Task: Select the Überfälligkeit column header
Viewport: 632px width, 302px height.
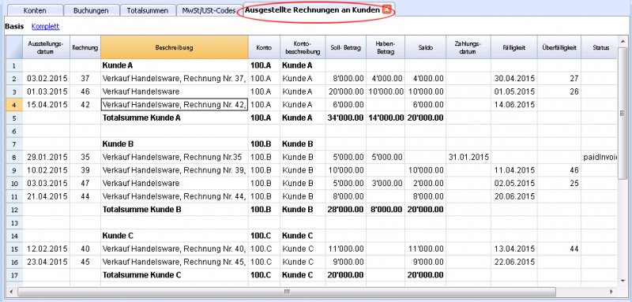Action: [559, 47]
